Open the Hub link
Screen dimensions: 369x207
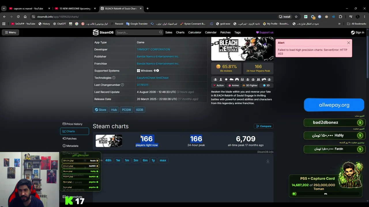[114, 110]
